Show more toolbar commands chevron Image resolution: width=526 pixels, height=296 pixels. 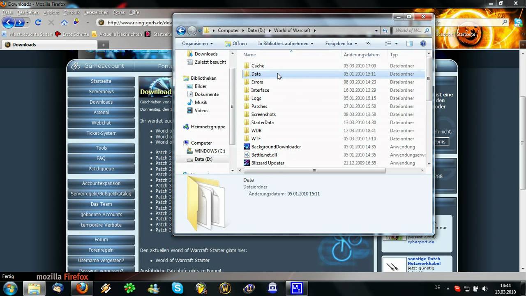[368, 43]
